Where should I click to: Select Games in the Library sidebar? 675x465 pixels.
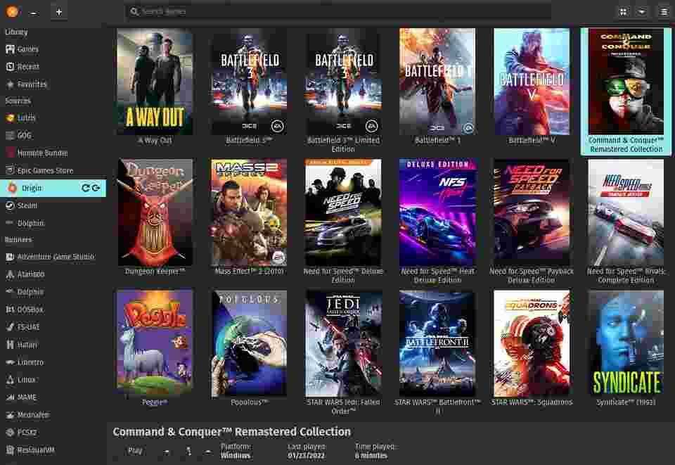(x=53, y=49)
